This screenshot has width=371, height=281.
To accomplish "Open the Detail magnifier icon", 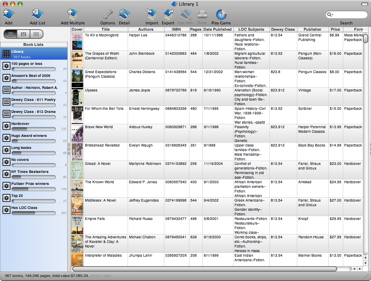I will pyautogui.click(x=124, y=15).
